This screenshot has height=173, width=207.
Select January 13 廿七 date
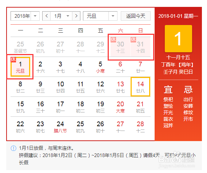click(120, 87)
